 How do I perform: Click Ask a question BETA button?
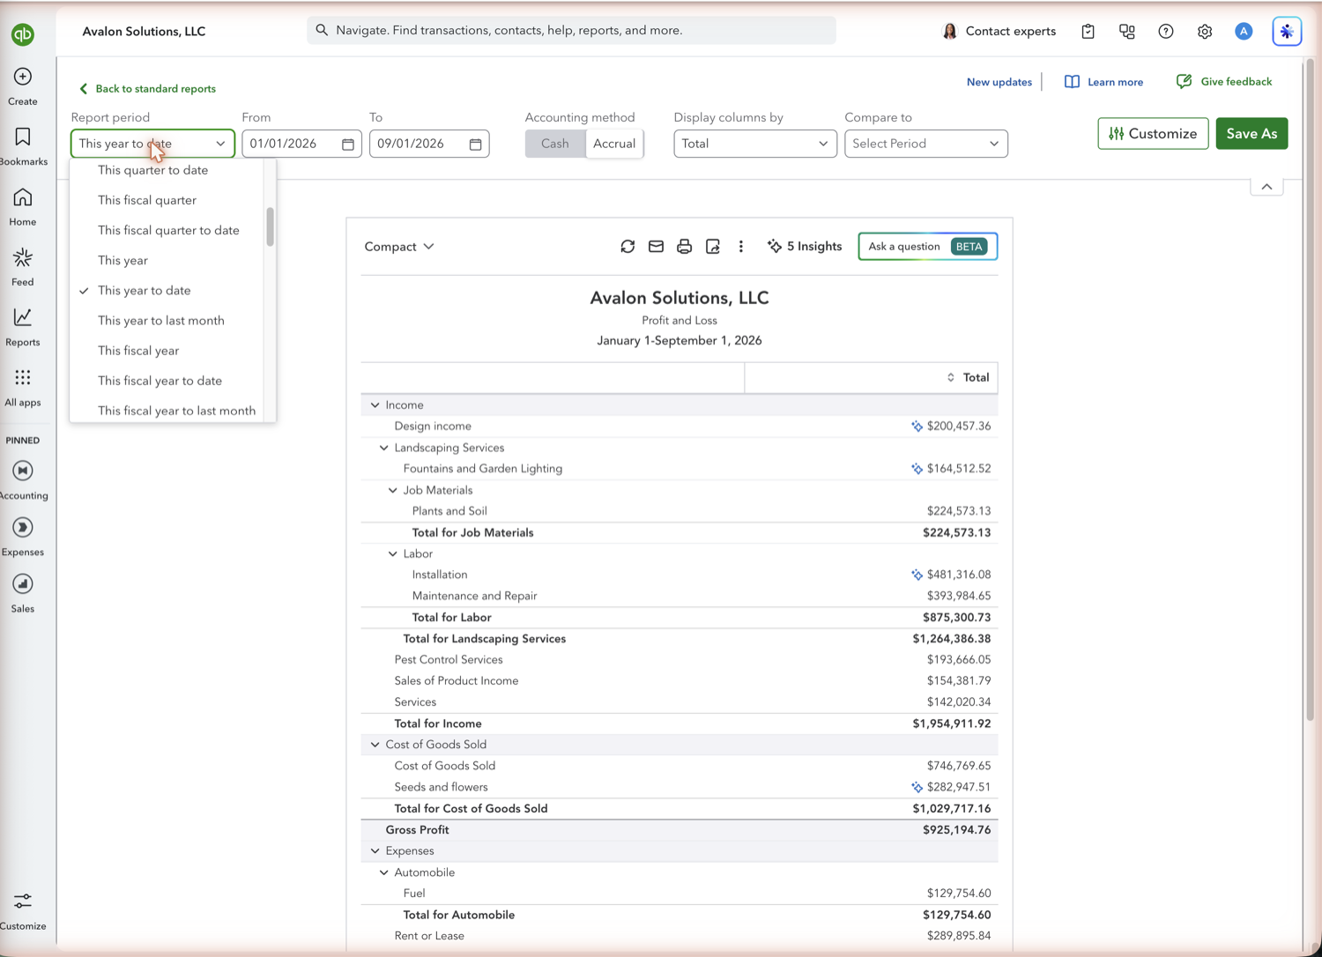coord(928,247)
